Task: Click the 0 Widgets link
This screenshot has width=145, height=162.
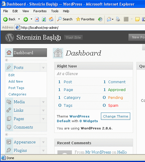Action: [89, 121]
